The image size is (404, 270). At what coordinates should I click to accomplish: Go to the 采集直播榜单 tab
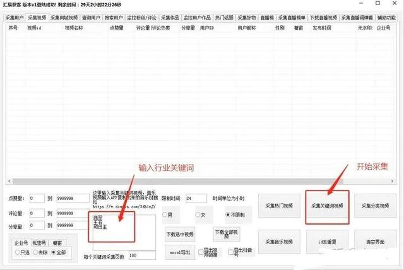coord(292,18)
